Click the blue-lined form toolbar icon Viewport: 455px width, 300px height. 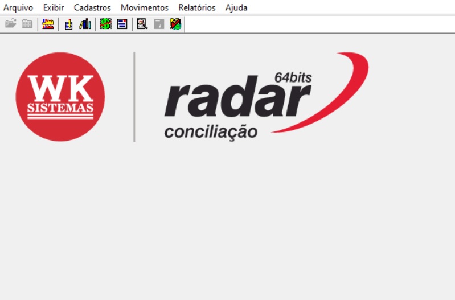[x=122, y=24]
